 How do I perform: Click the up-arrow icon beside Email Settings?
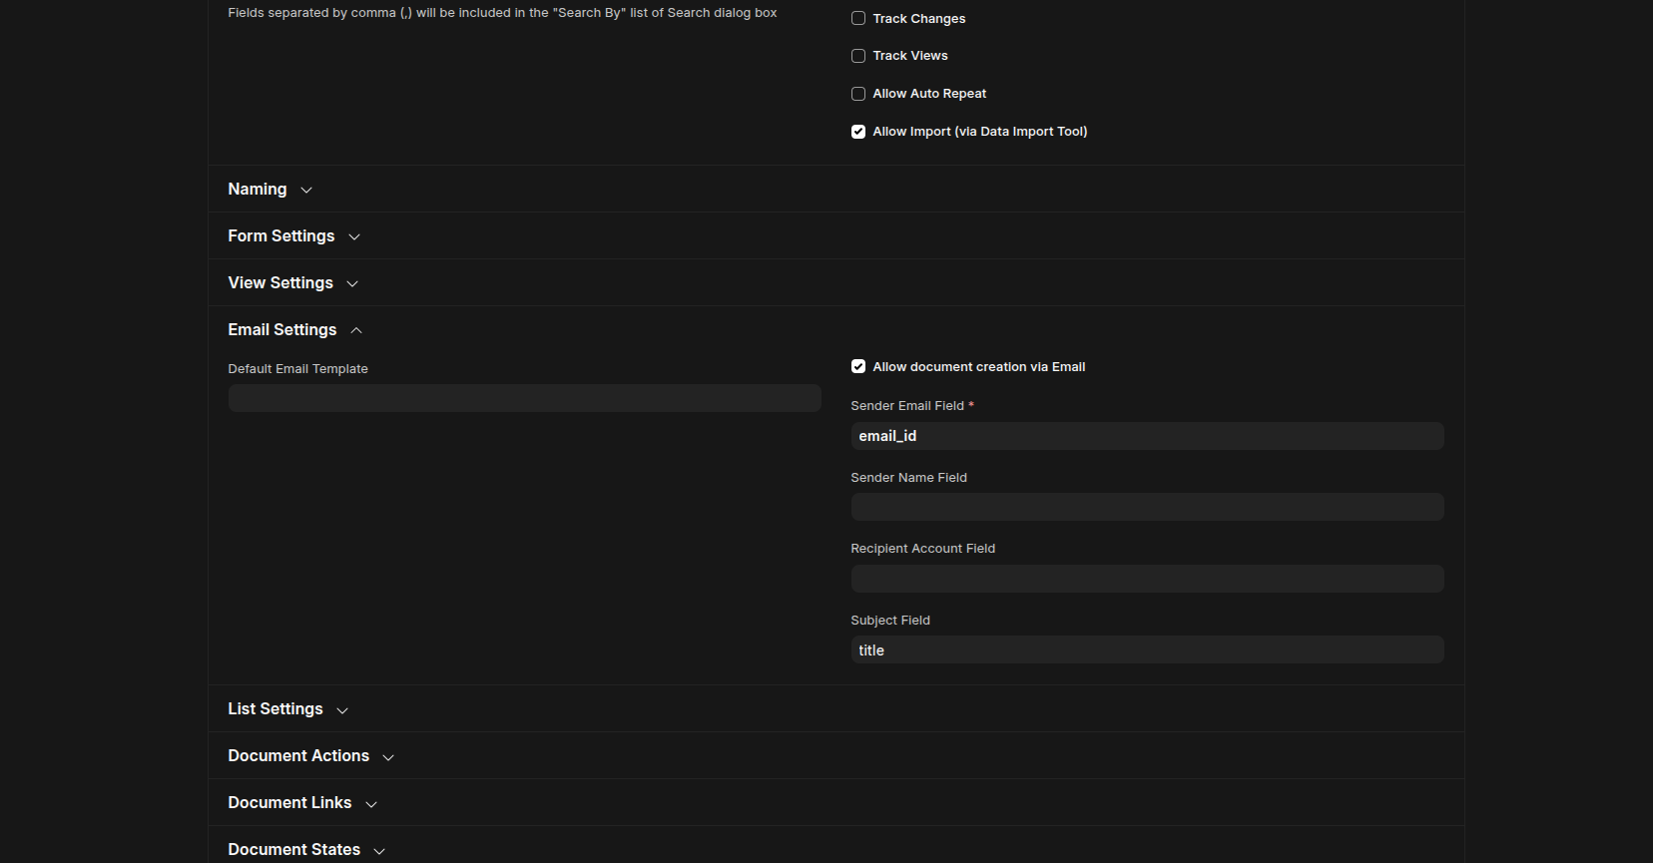pyautogui.click(x=356, y=330)
